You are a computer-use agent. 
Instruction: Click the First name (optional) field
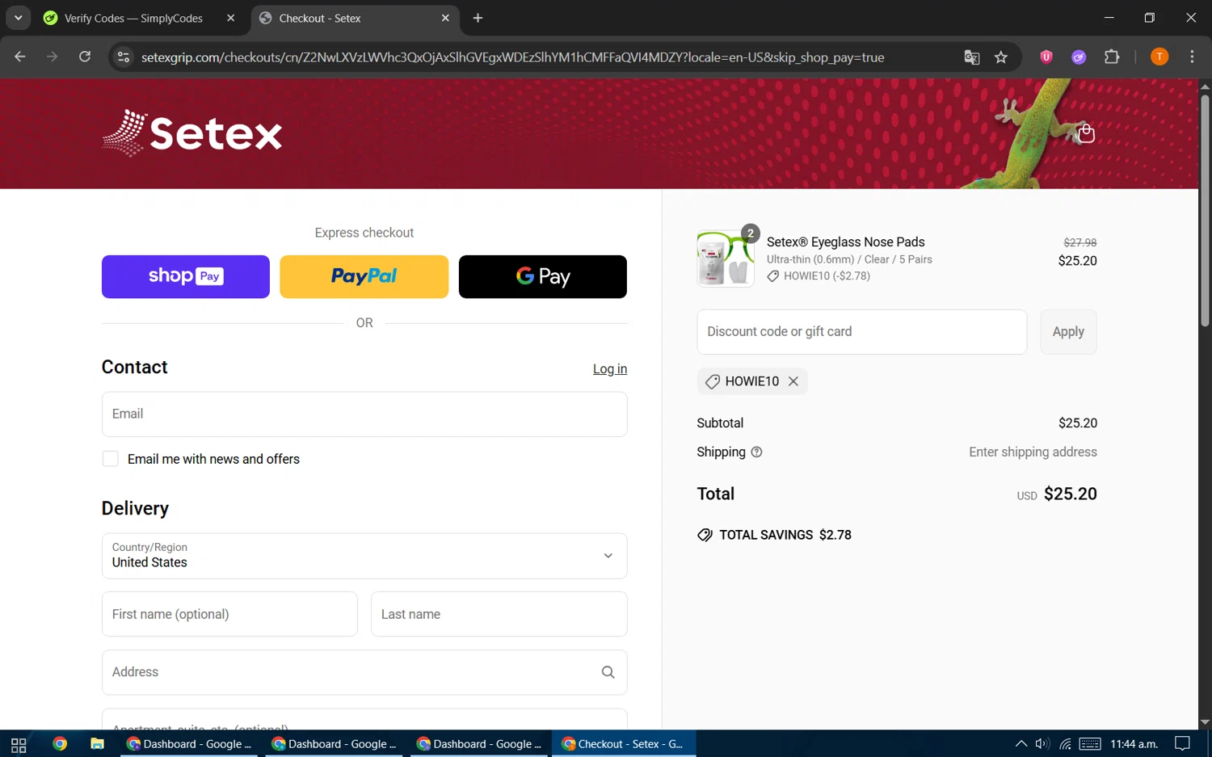point(229,614)
